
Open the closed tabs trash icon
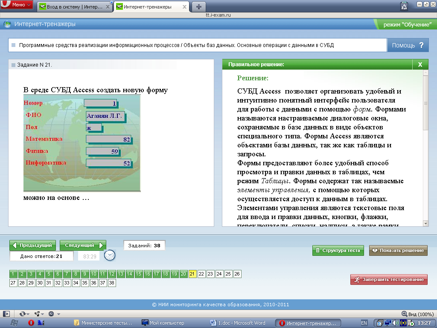pyautogui.click(x=404, y=6)
